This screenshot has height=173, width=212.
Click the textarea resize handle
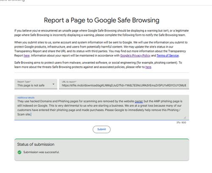point(185,118)
